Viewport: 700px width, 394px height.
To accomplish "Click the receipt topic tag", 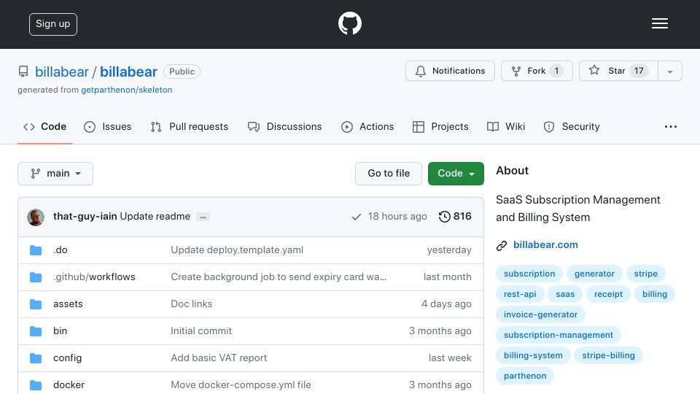I will [x=608, y=294].
